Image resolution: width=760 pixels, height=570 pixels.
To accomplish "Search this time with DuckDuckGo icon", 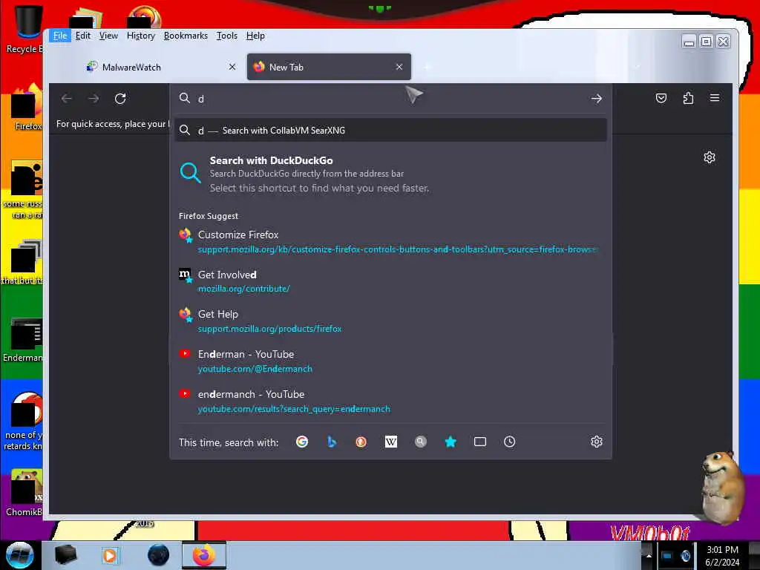I will click(361, 442).
